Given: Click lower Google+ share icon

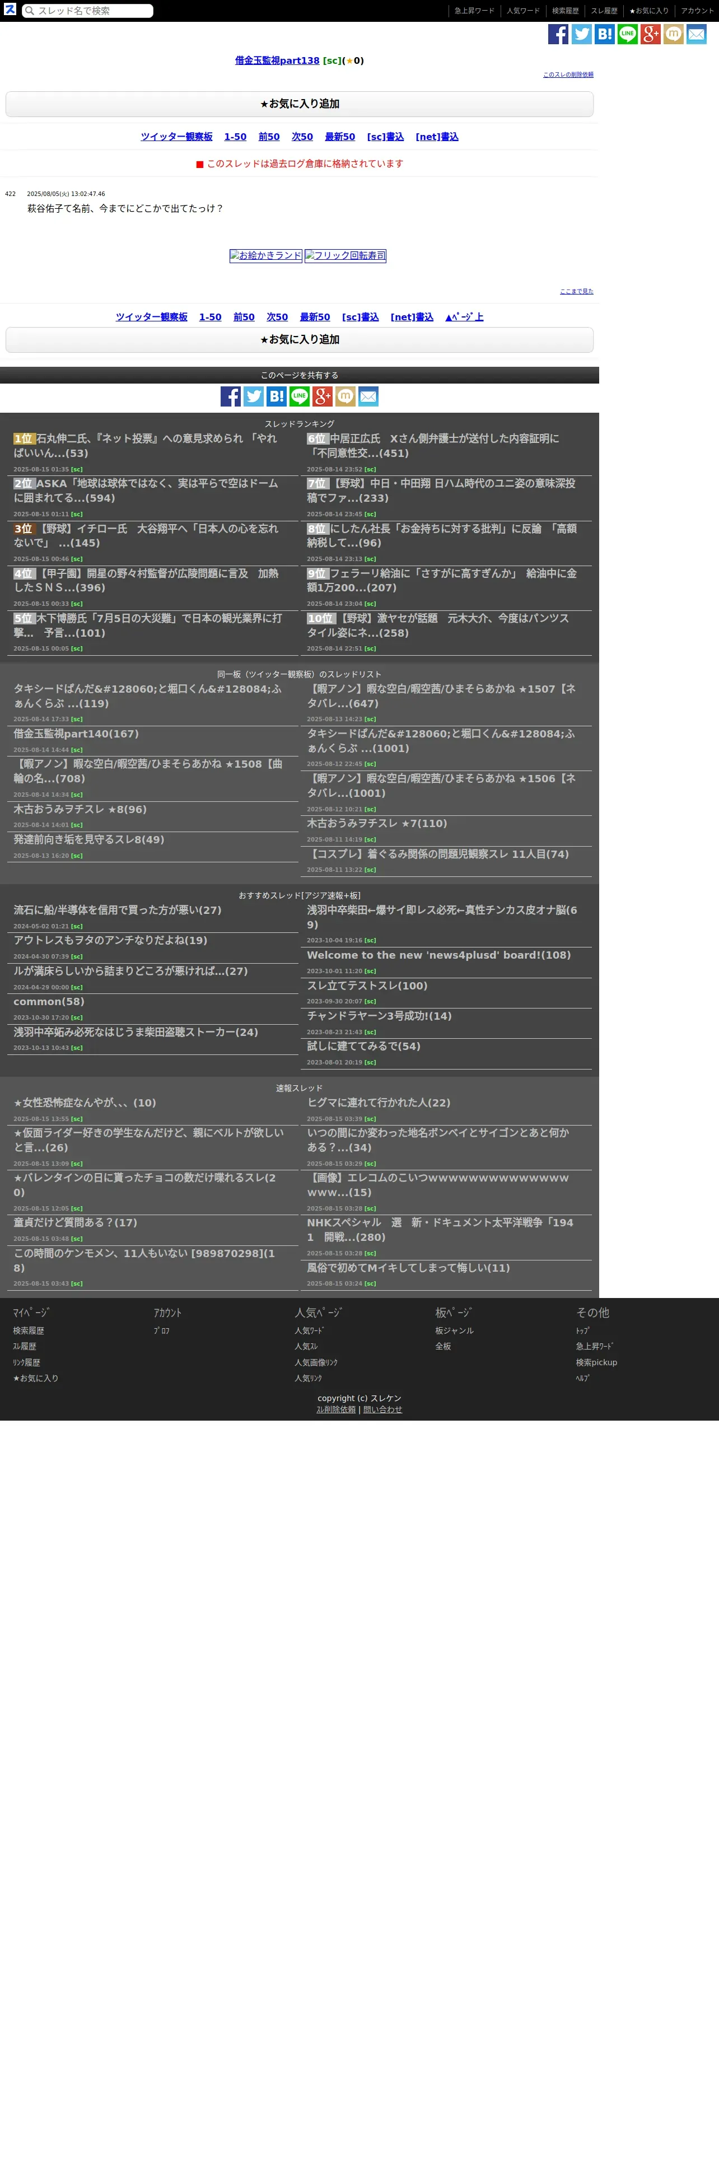Looking at the screenshot, I should pos(323,396).
